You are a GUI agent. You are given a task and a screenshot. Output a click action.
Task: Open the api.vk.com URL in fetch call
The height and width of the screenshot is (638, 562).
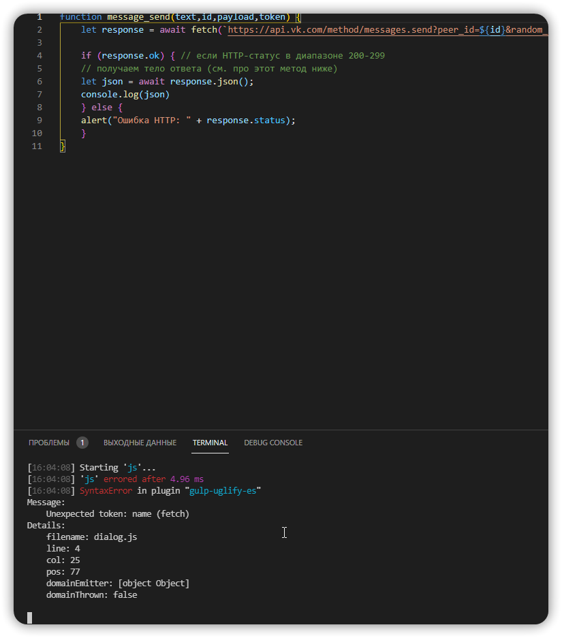pyautogui.click(x=388, y=30)
